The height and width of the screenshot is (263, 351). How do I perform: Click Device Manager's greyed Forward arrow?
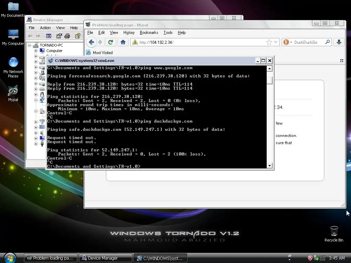(x=38, y=36)
